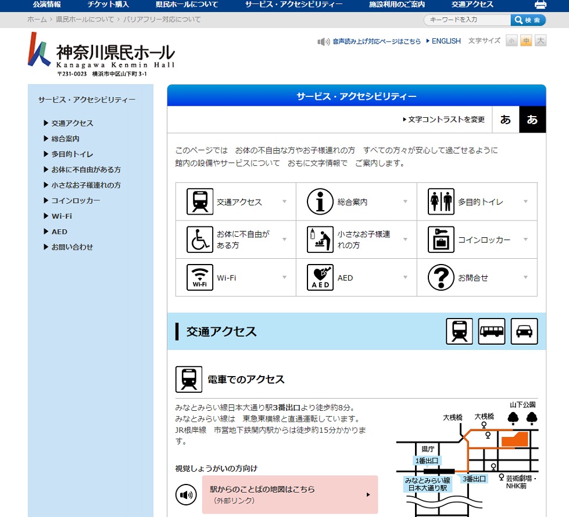The image size is (569, 517).
Task: Click the bus icon in the 交通アクセス header
Action: tap(492, 331)
